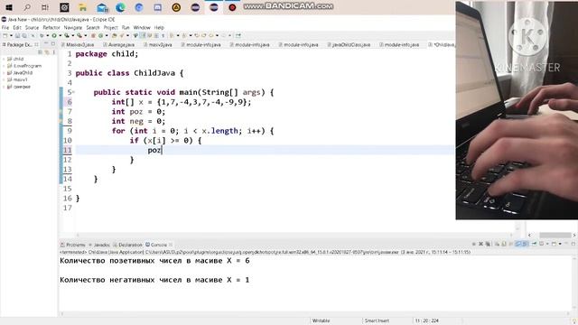The width and height of the screenshot is (578, 325).
Task: Open the Coverage dropdown arrow
Action: (x=72, y=36)
